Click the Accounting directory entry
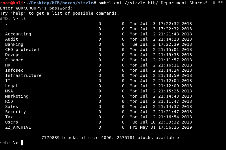 tap(18, 34)
